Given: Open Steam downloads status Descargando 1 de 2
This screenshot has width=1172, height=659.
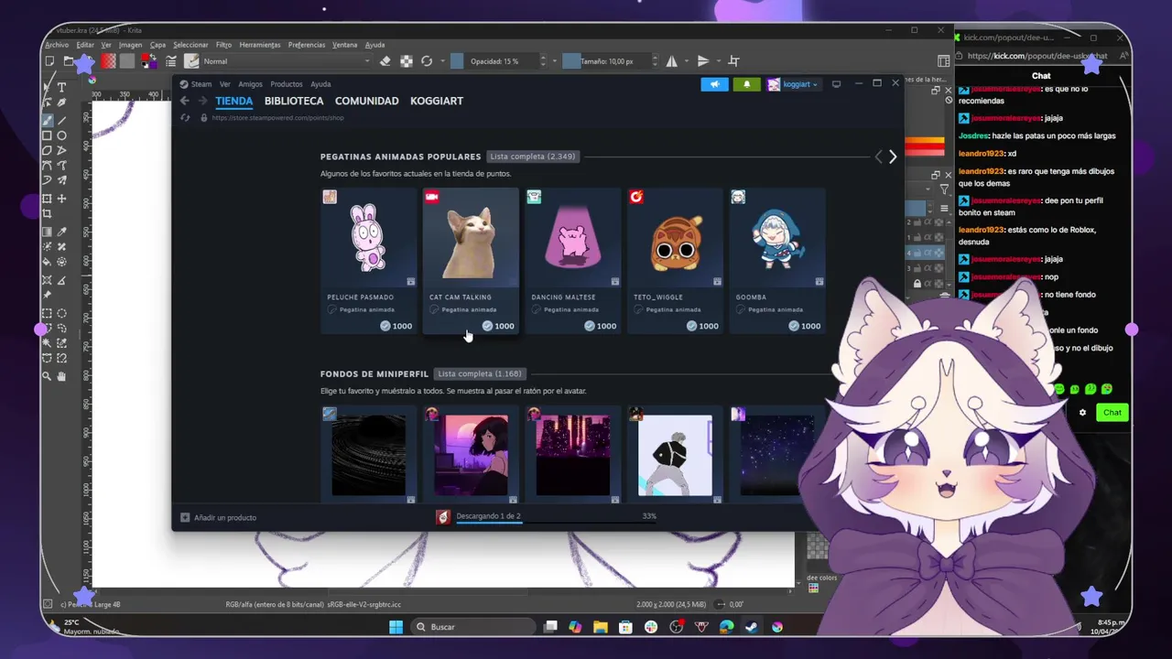Looking at the screenshot, I should click(x=489, y=516).
